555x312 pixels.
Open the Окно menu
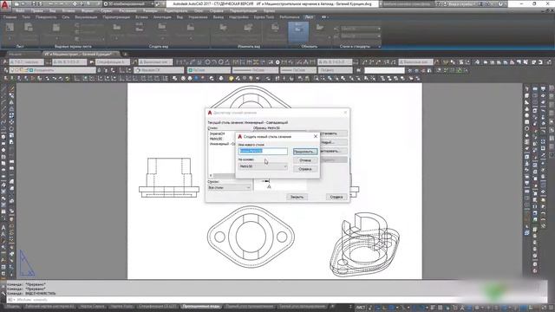pos(199,10)
